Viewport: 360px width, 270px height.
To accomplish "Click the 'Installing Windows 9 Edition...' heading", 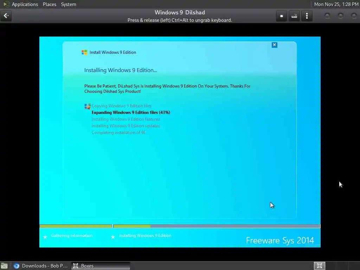I will point(121,70).
